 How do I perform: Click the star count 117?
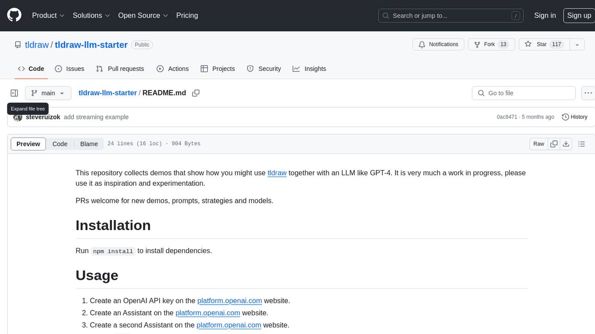556,45
